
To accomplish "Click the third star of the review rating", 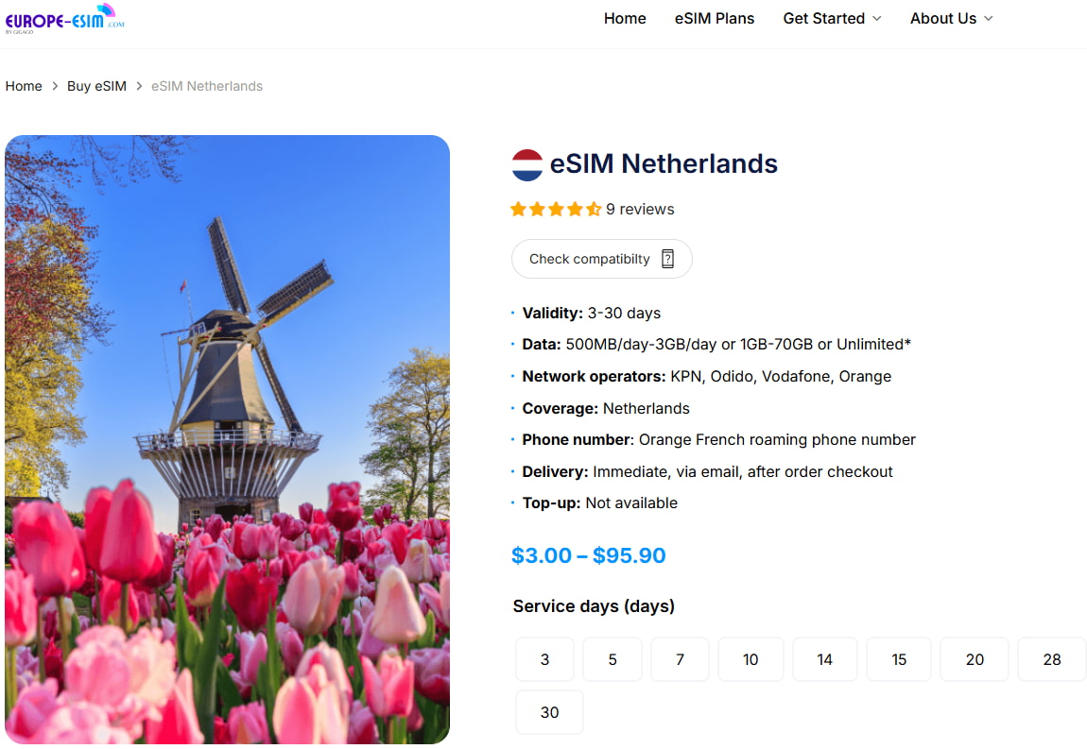I will [556, 209].
